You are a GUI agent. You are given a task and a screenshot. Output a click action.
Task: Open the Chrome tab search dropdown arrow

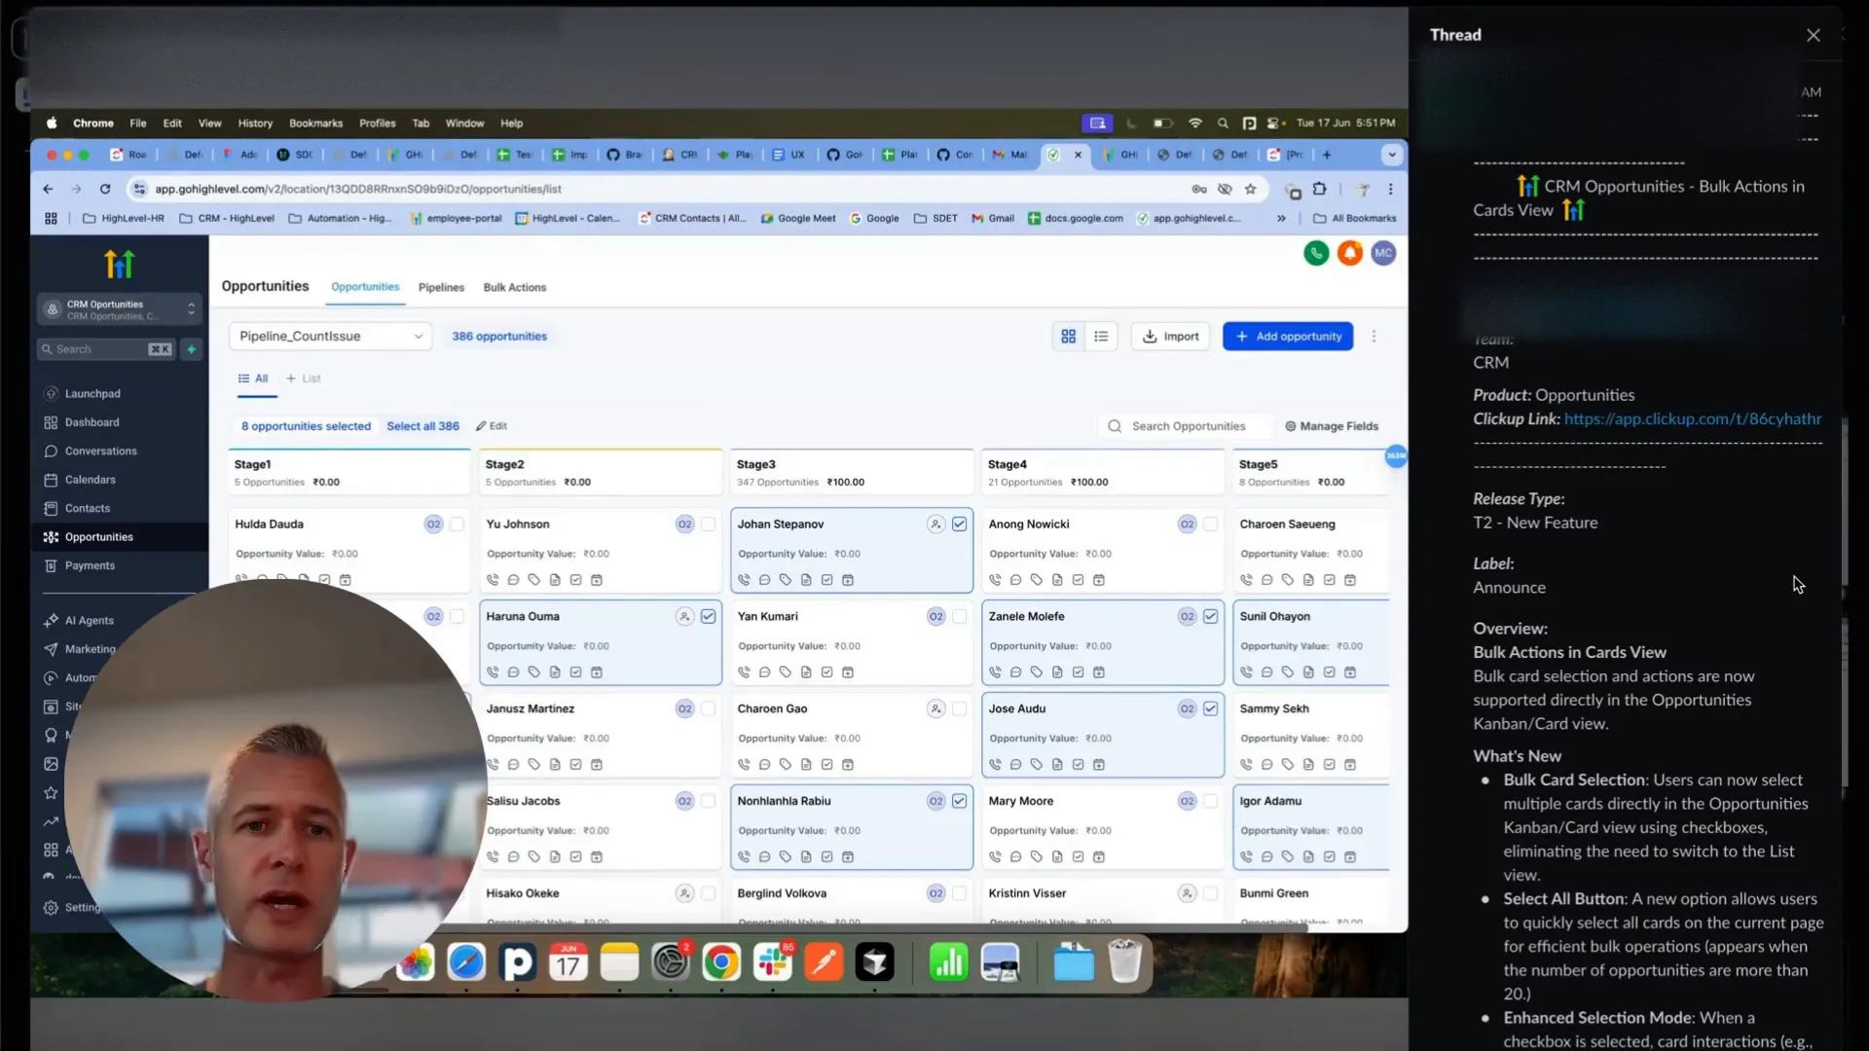tap(1392, 155)
